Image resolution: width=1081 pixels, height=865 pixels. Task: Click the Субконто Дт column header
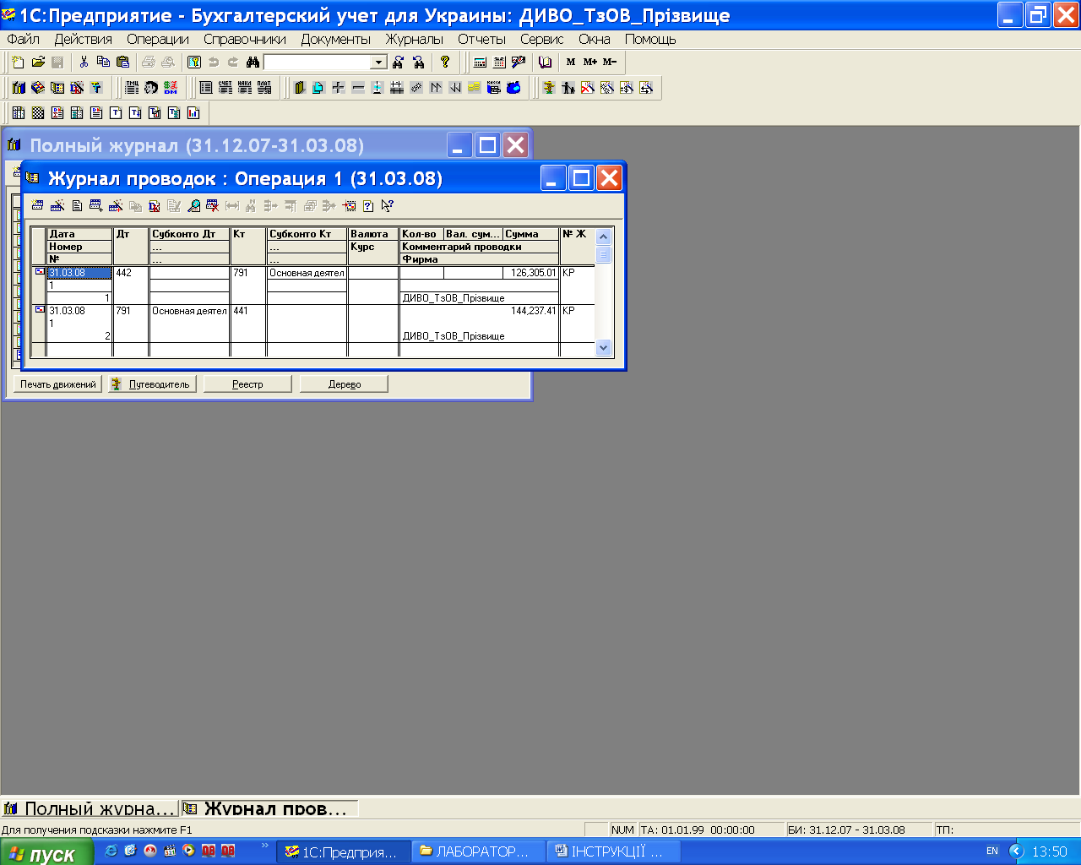pos(189,234)
